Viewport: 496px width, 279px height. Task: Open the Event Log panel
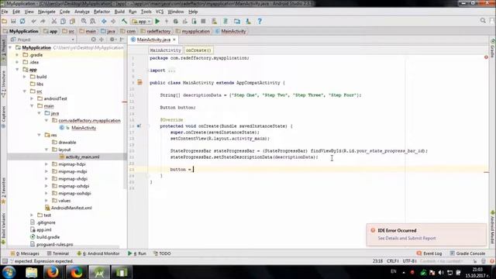tap(429, 253)
